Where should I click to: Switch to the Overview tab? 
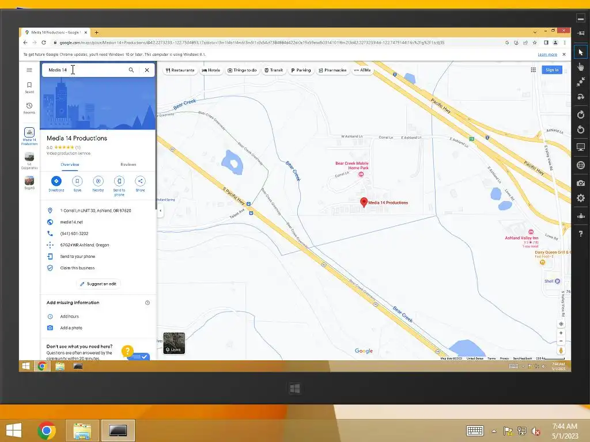click(x=70, y=165)
